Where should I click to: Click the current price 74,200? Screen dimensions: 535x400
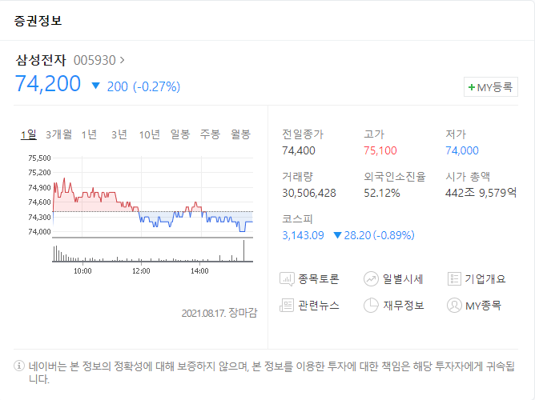(x=48, y=84)
